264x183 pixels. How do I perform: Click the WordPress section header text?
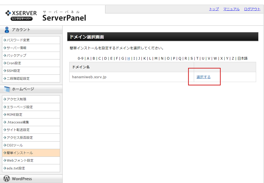pyautogui.click(x=22, y=179)
